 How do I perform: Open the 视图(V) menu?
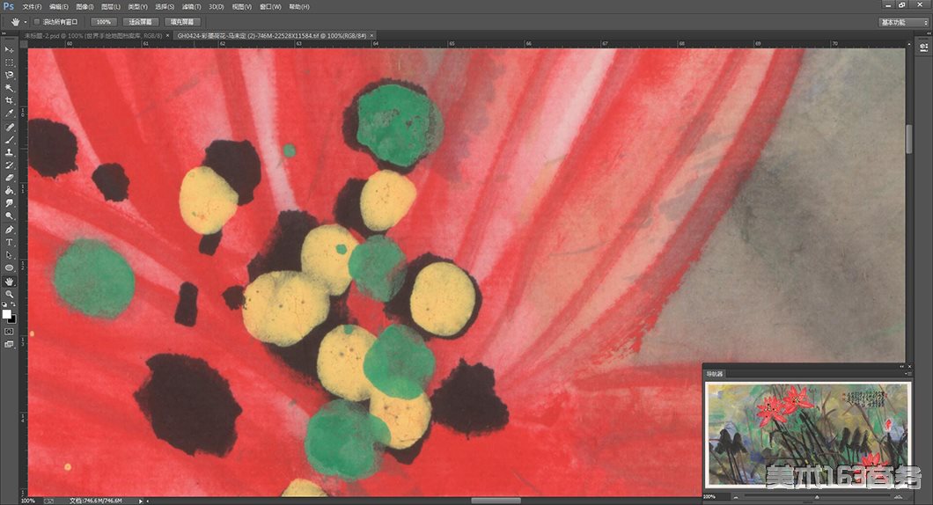click(241, 6)
